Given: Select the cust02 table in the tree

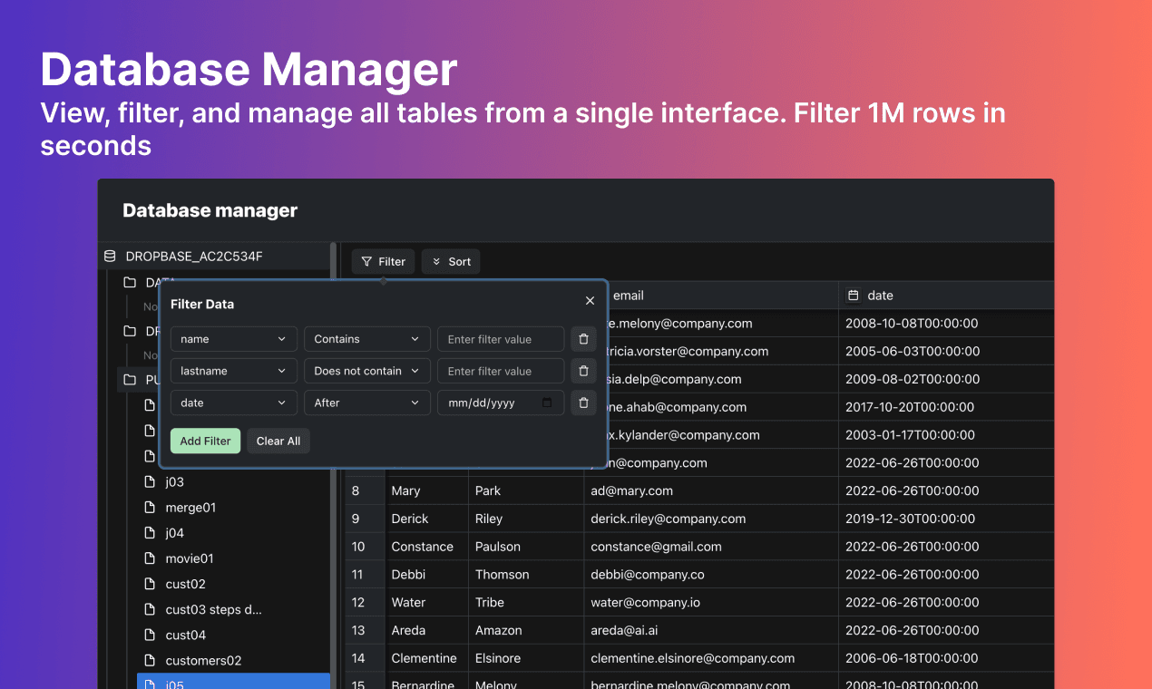Looking at the screenshot, I should tap(233, 584).
